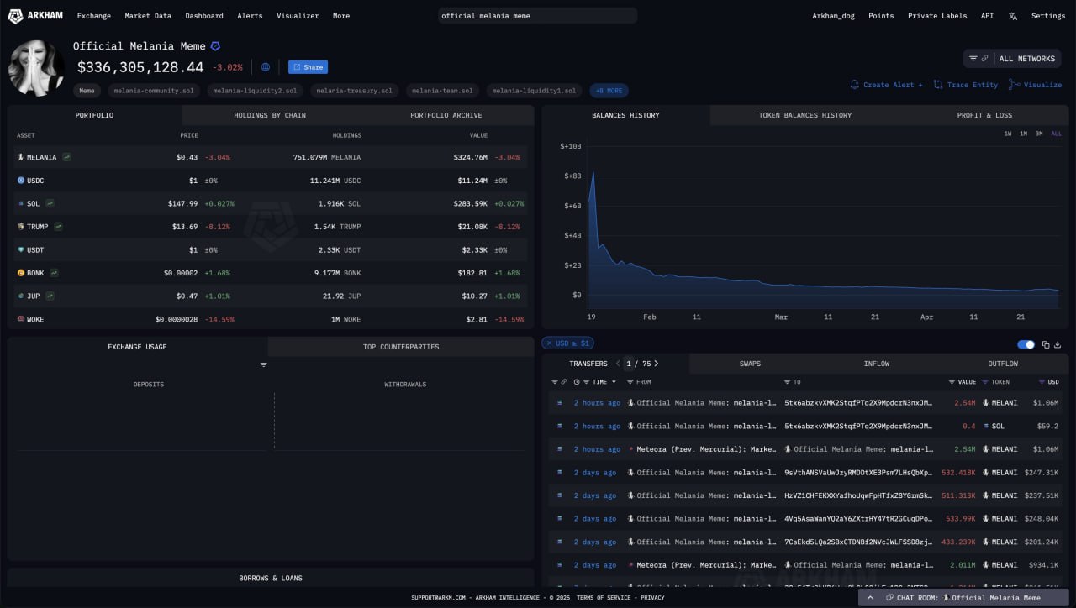Switch to Outflow tab
1076x608 pixels.
1003,364
